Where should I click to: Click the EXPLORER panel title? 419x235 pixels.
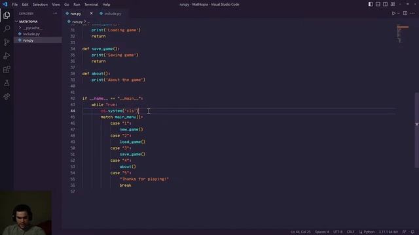[26, 13]
